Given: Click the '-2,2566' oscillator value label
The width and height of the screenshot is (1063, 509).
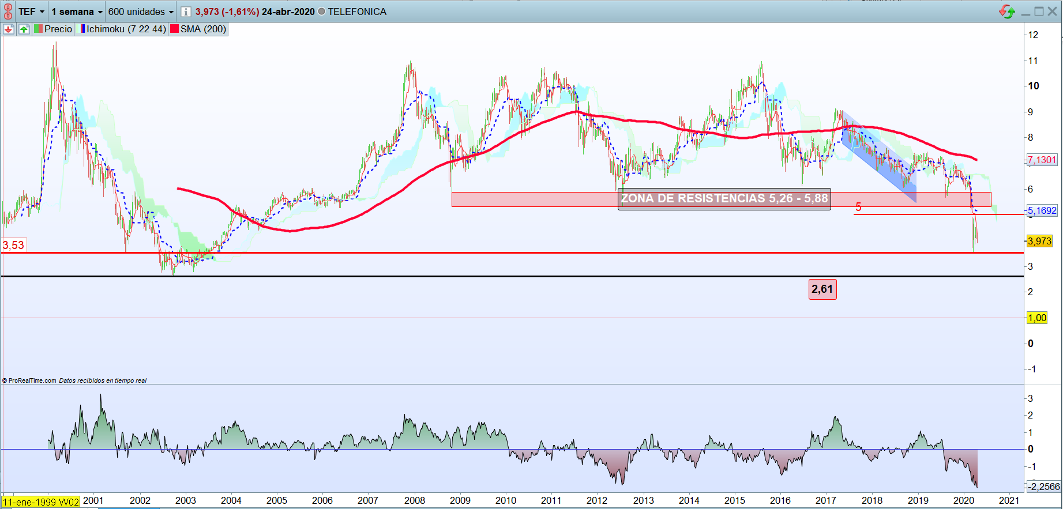Looking at the screenshot, I should click(x=1045, y=487).
